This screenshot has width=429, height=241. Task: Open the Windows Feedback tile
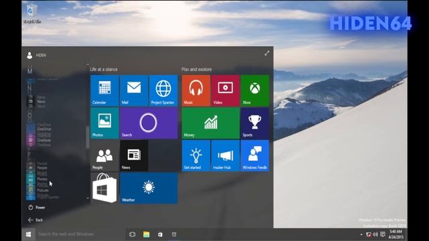point(255,155)
